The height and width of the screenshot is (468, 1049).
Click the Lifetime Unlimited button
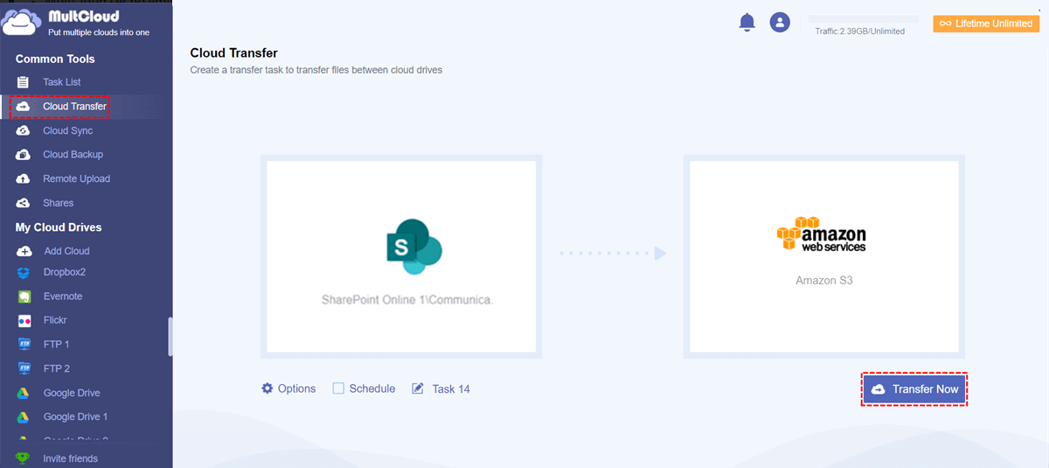click(986, 24)
